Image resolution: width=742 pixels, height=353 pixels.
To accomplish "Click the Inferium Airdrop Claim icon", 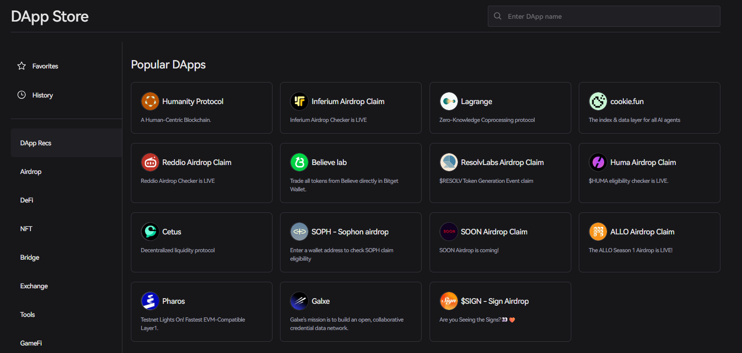I will 299,101.
